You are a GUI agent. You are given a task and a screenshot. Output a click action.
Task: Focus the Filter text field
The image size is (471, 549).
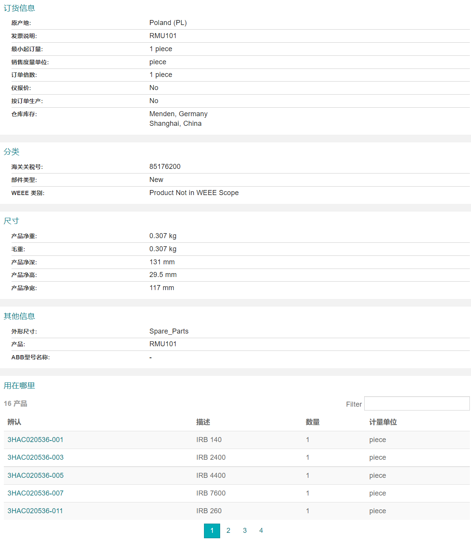(x=416, y=404)
